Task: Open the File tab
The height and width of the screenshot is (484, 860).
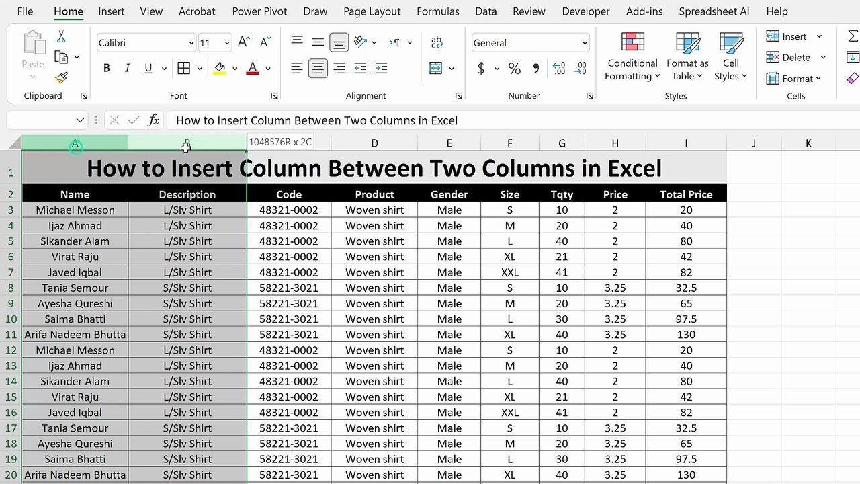Action: (25, 11)
